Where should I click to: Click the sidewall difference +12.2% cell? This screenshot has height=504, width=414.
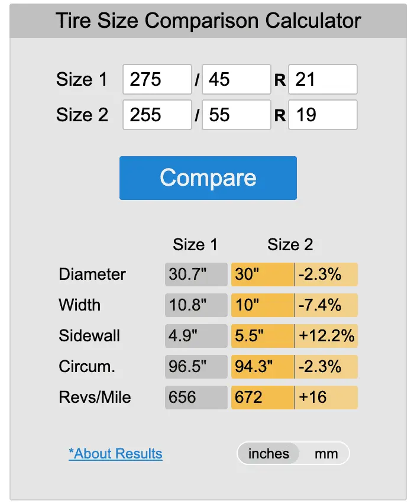(x=326, y=336)
